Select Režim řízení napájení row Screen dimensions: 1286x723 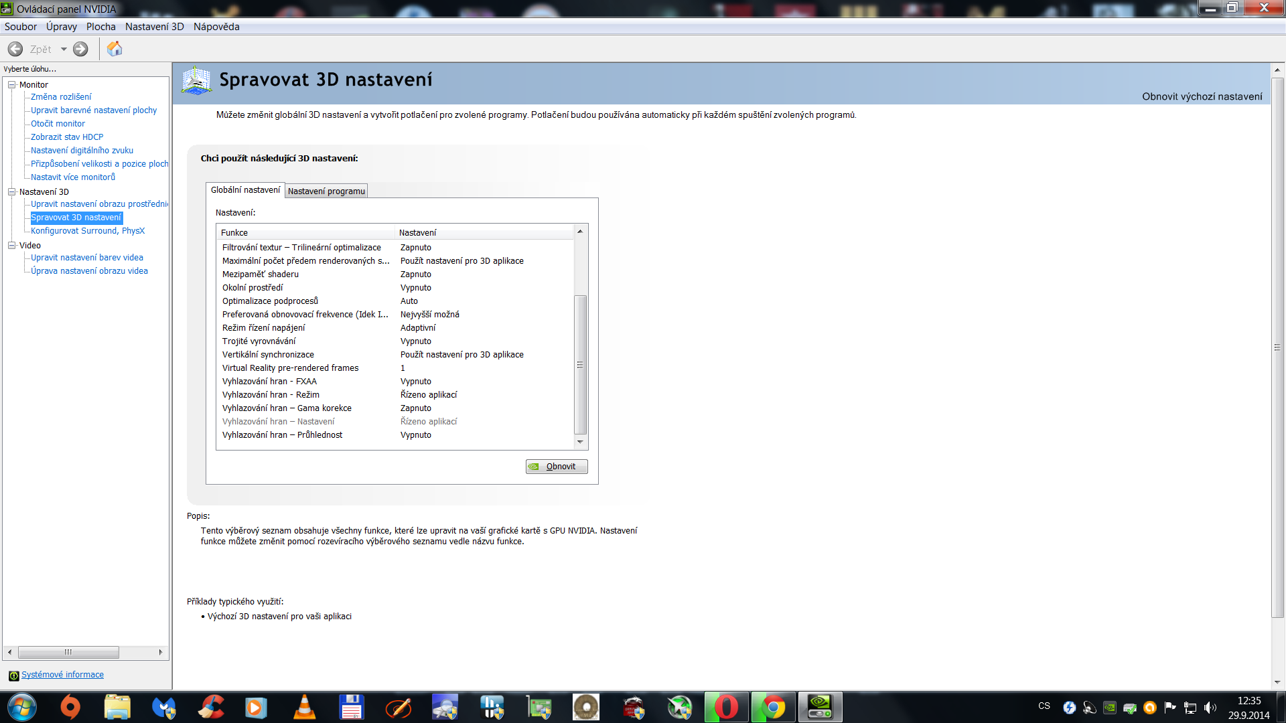[395, 328]
